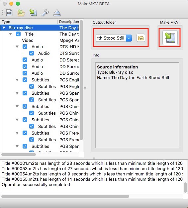Click the output folder text field
This screenshot has height=208, width=188.
111,38
